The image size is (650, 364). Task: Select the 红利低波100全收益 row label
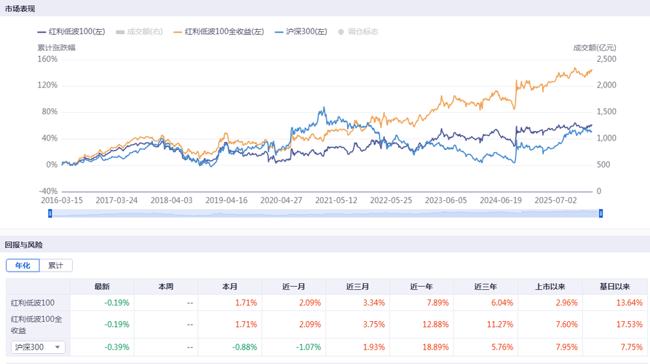[36, 325]
